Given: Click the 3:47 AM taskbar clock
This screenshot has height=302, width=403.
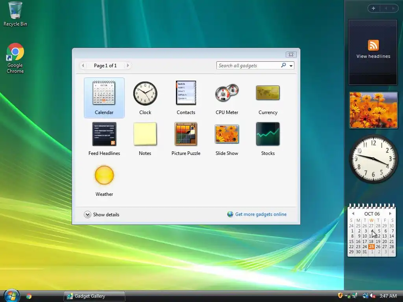Looking at the screenshot, I should click(388, 296).
